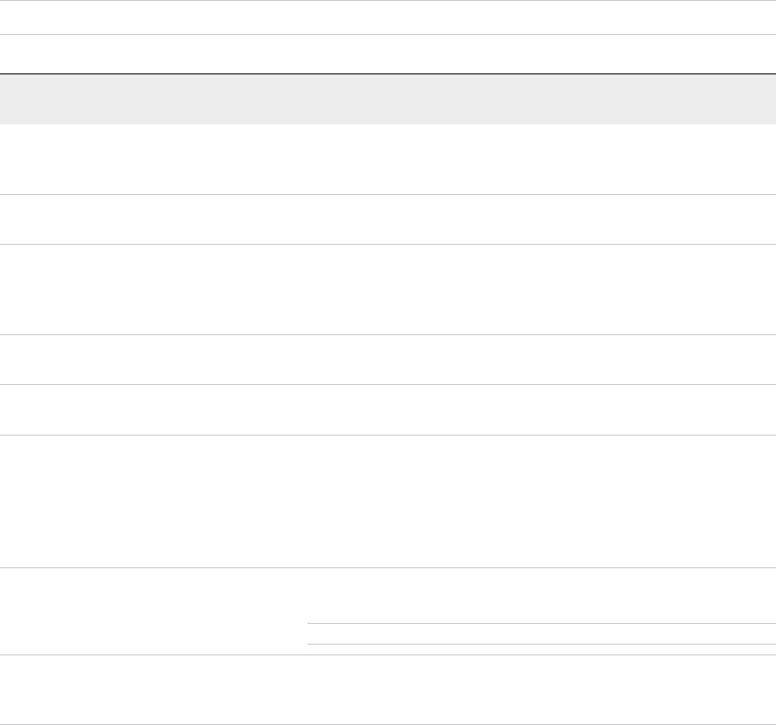
Task: Click the dark border line atop the gray header
Action: [388, 74]
